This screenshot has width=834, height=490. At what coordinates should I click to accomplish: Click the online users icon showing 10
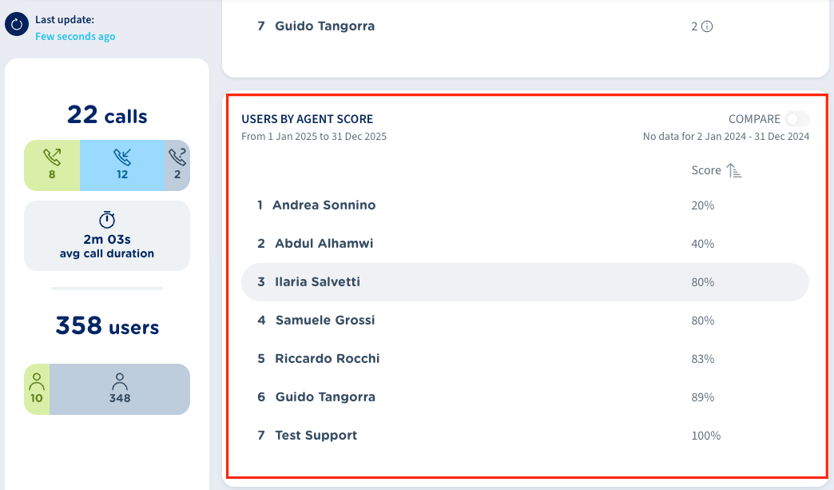[x=37, y=382]
